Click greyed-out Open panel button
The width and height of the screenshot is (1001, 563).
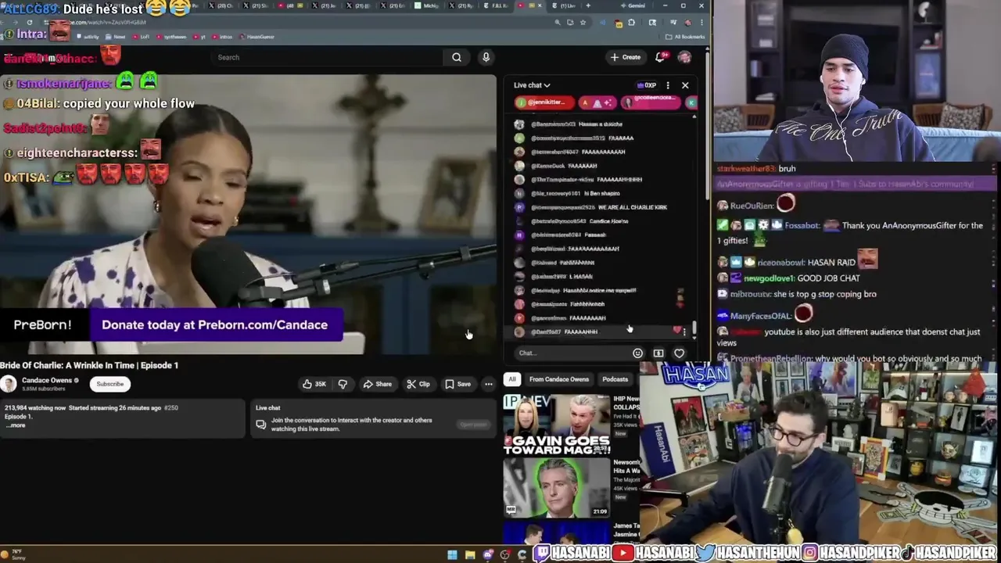click(x=473, y=425)
